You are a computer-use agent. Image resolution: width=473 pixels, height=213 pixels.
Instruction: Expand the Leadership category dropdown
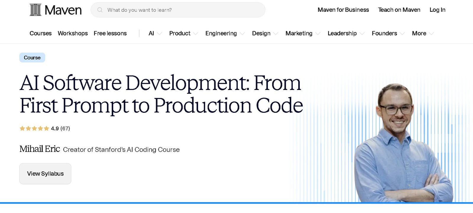point(346,33)
